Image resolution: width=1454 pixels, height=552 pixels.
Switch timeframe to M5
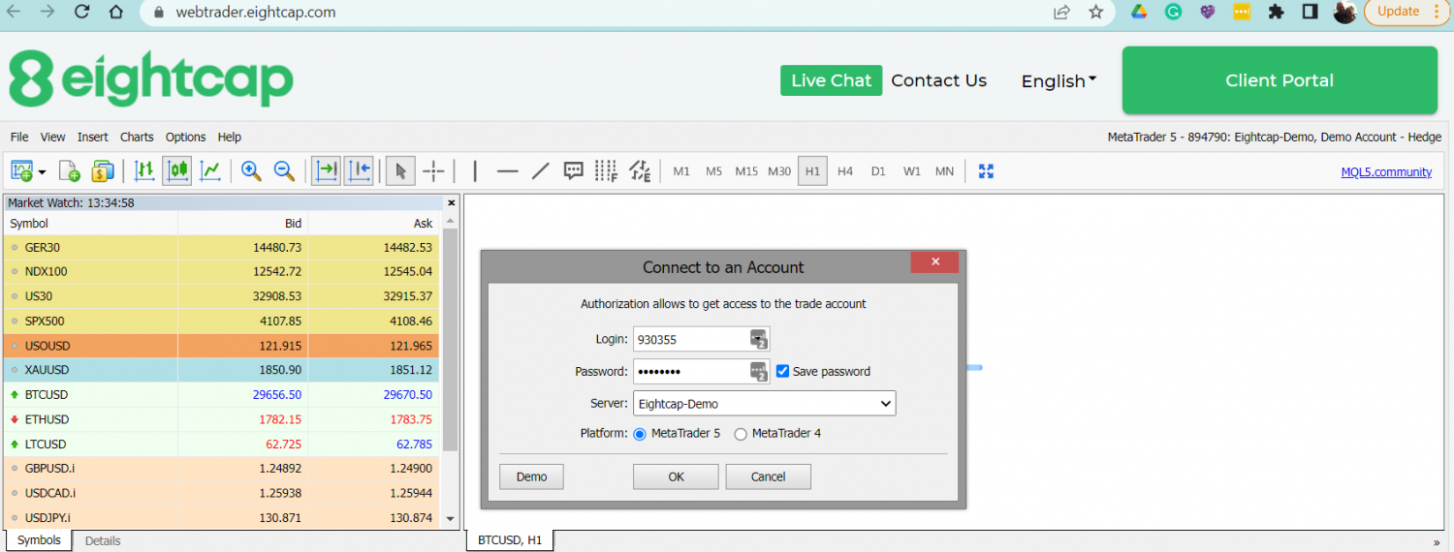click(x=714, y=171)
